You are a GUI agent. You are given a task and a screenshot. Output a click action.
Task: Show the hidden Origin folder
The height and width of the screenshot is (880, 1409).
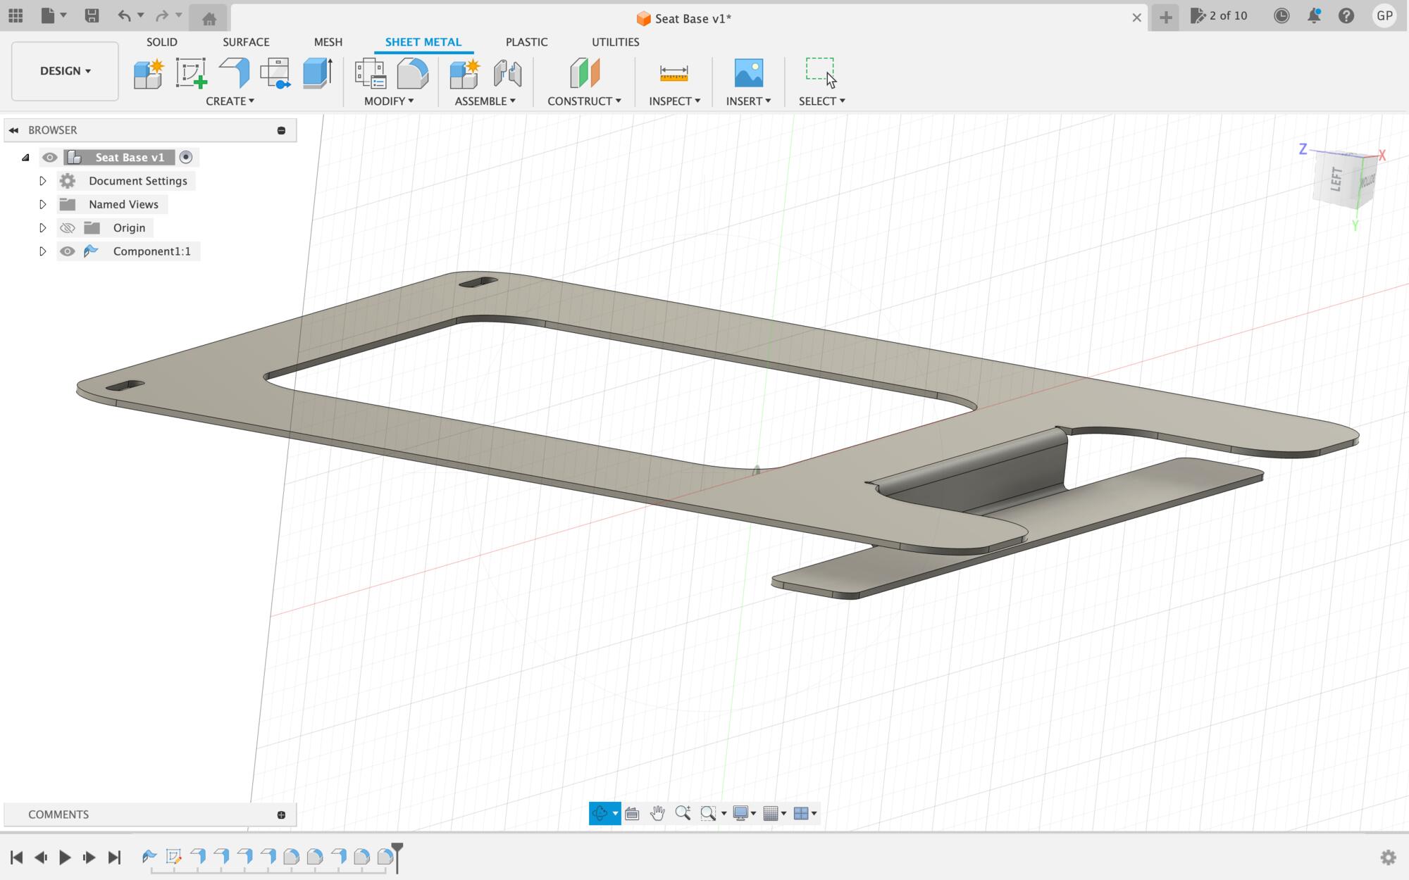(67, 228)
